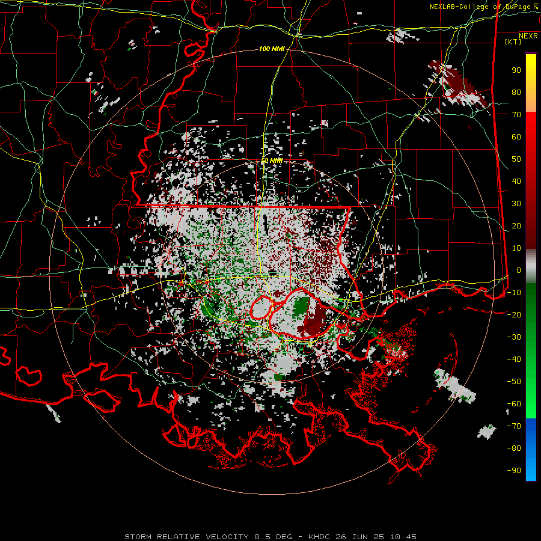Click the -60 value on velocity scale
The height and width of the screenshot is (541, 541).
tap(514, 404)
